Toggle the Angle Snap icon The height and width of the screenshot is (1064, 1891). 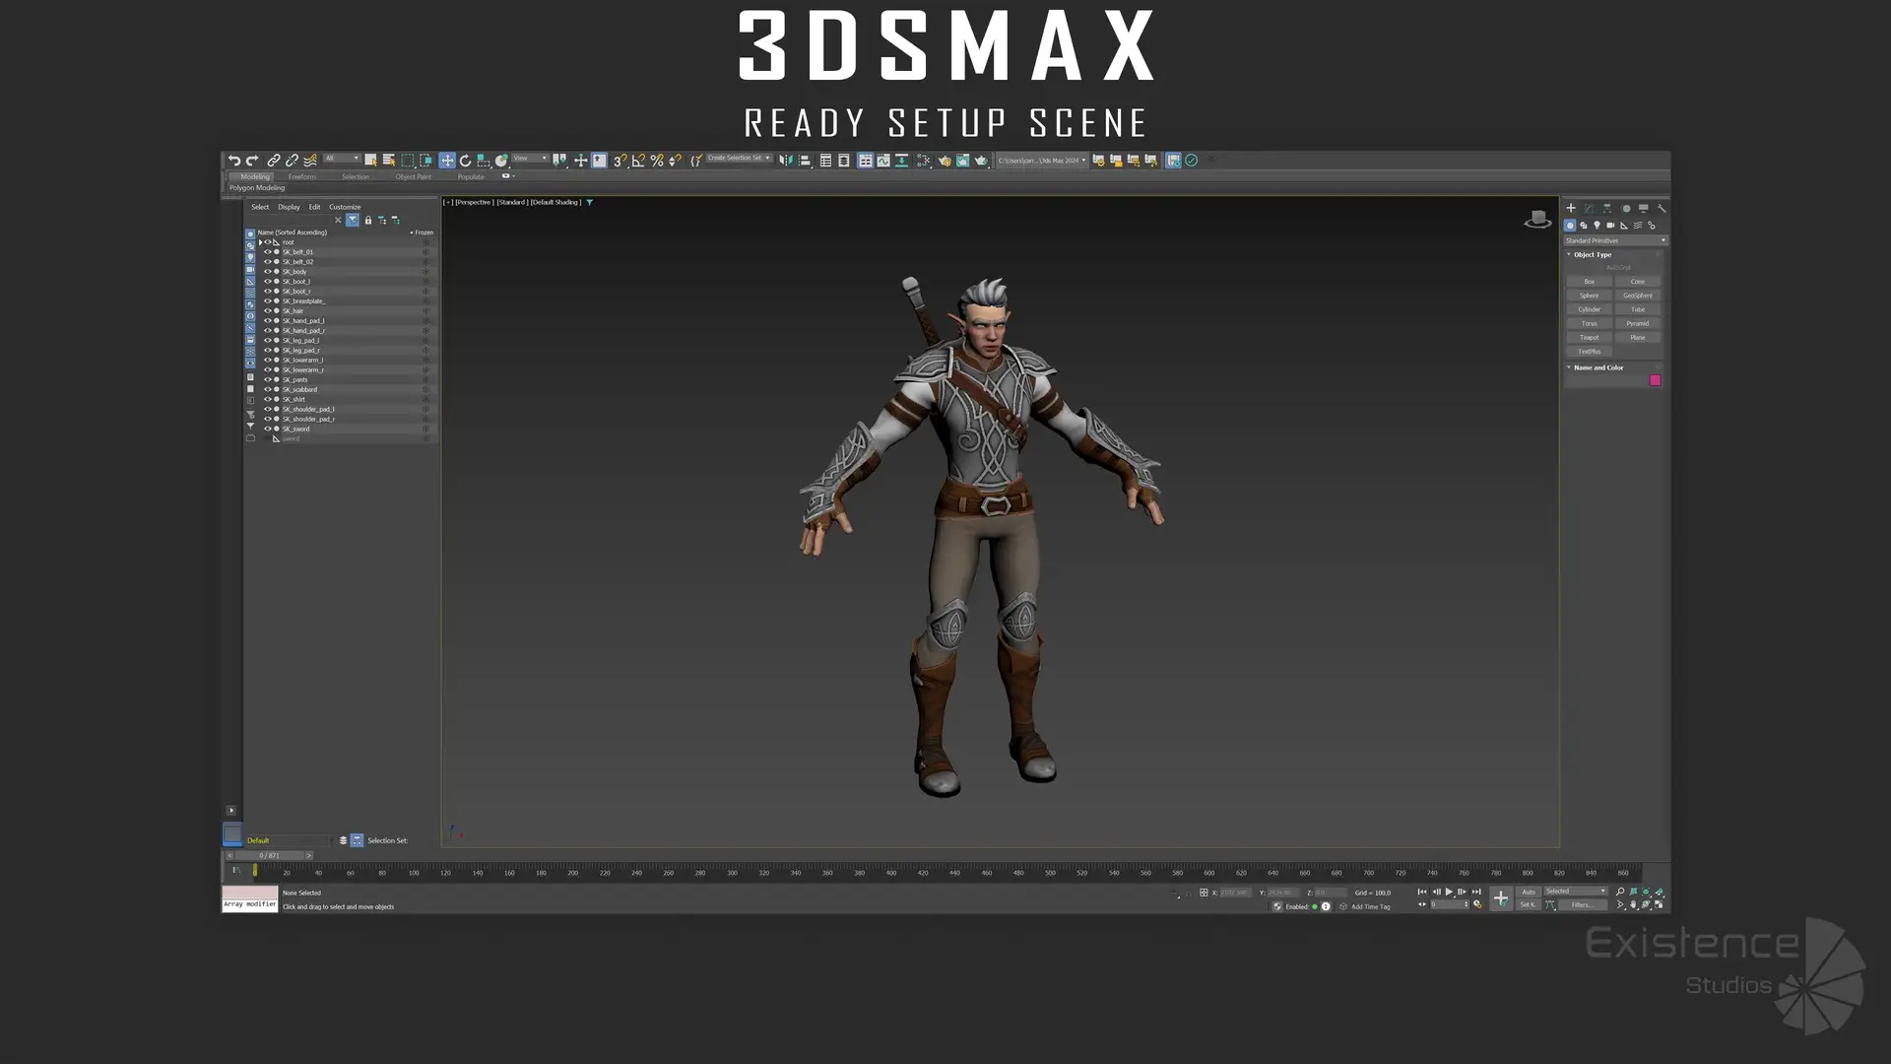638,161
